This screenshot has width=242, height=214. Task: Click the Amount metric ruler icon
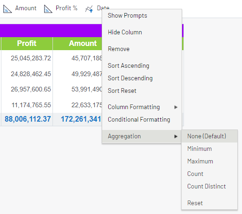(x=7, y=9)
